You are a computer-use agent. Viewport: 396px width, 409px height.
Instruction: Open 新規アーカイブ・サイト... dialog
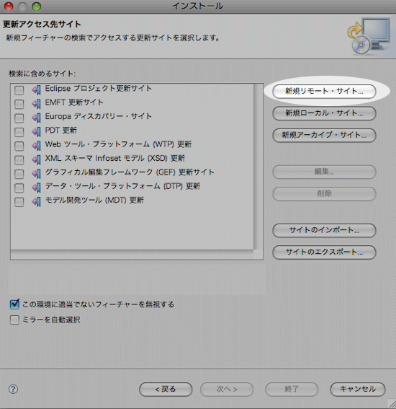coord(324,135)
